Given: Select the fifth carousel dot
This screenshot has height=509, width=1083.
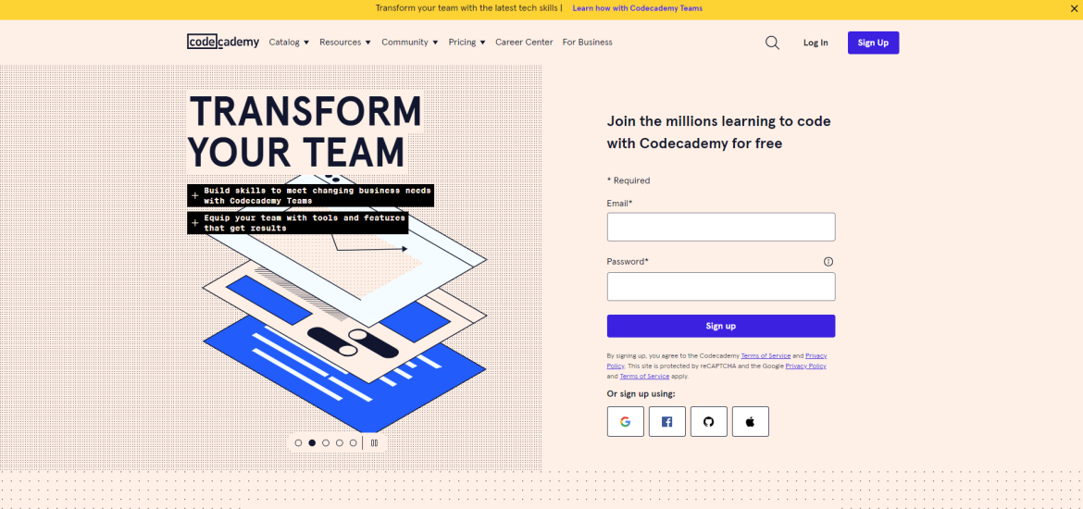Looking at the screenshot, I should click(354, 442).
